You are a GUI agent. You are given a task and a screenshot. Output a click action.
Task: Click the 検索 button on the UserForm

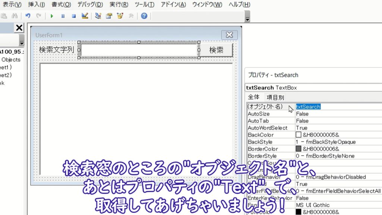pyautogui.click(x=216, y=50)
